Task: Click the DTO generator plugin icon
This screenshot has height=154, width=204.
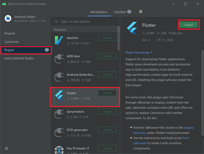Action: tap(59, 132)
